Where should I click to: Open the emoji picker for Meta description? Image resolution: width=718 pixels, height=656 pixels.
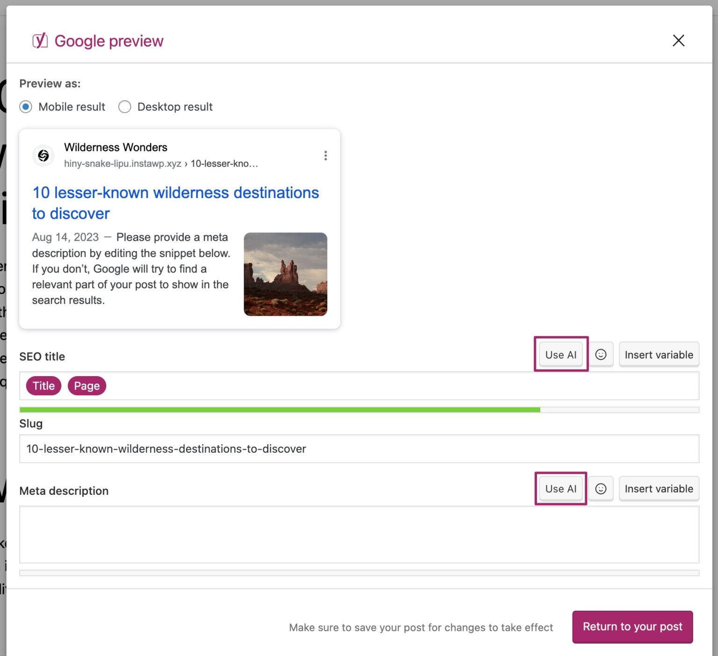[x=601, y=489]
